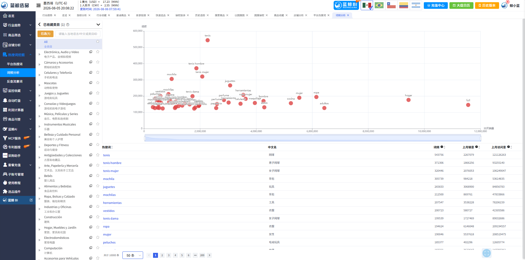Sort table by 词频 column arrows
The height and width of the screenshot is (260, 525).
tap(444, 147)
